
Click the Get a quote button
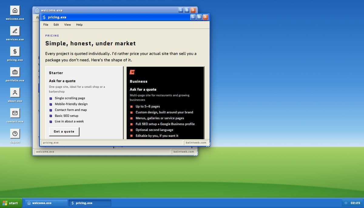pos(64,132)
